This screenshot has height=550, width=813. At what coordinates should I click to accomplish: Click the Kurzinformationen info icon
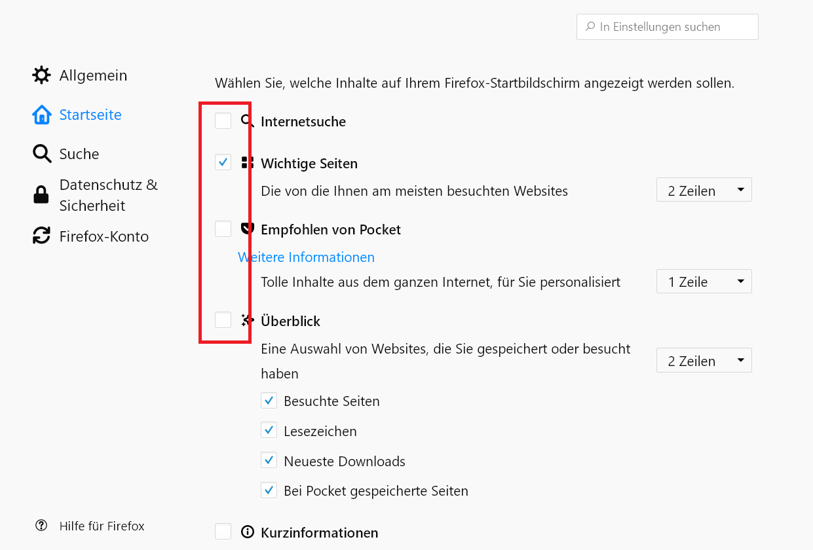click(x=247, y=532)
